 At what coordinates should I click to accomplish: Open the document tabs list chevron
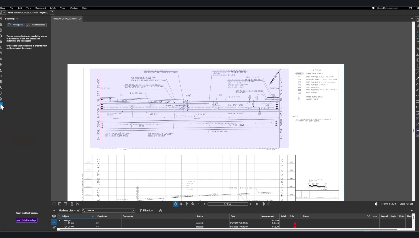click(x=412, y=19)
